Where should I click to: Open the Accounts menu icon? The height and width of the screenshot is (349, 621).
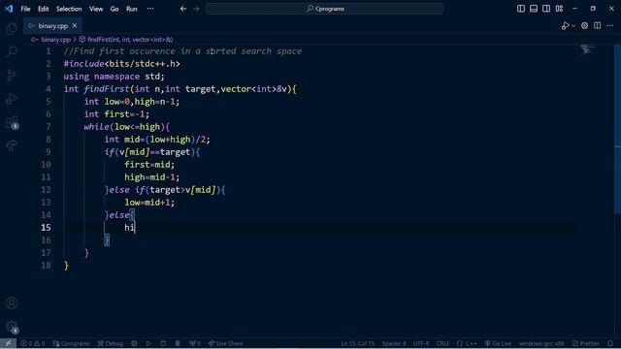[12, 303]
